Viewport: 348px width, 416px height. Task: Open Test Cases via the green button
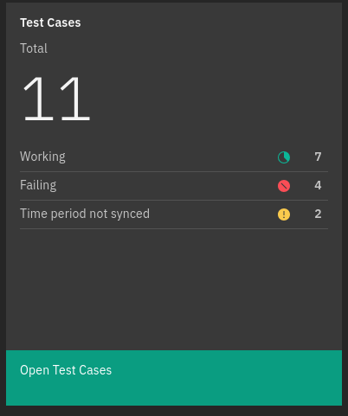(x=174, y=378)
